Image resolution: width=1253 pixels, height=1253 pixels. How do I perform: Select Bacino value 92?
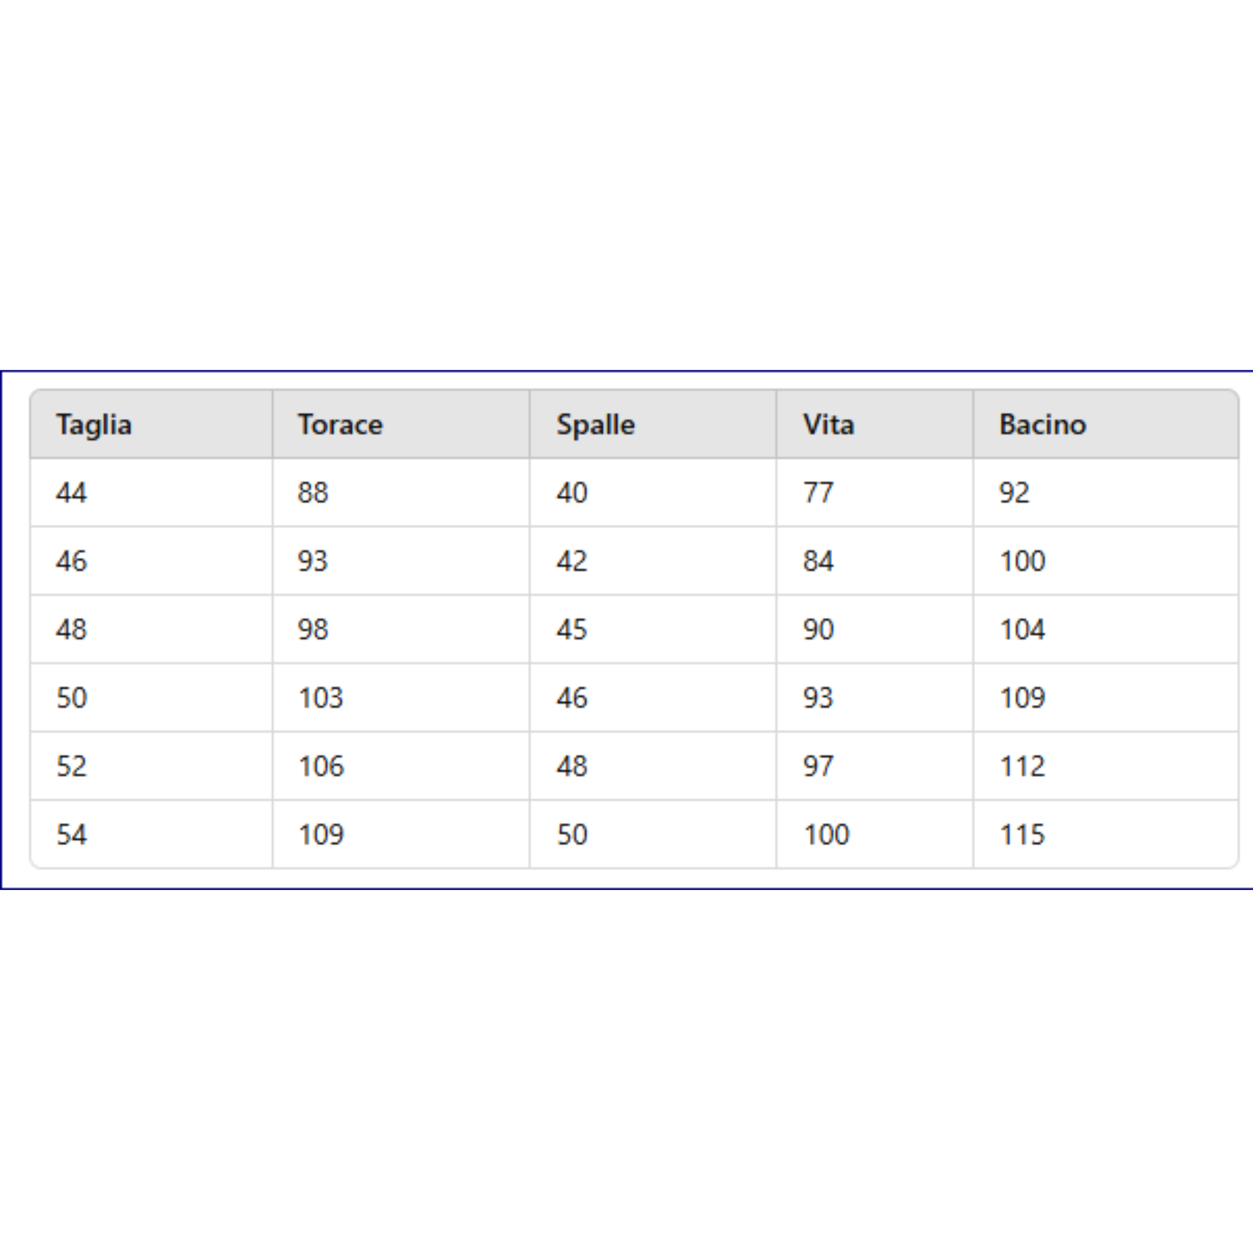click(x=1014, y=493)
